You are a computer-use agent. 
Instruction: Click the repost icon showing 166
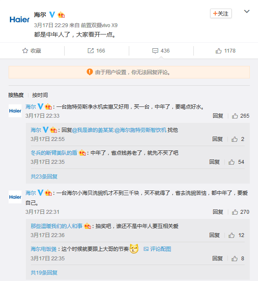90,51
